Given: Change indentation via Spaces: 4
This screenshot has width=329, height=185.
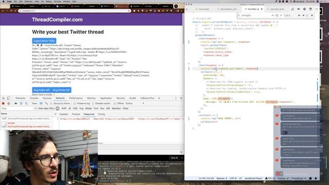Looking at the screenshot, I should (x=222, y=178).
